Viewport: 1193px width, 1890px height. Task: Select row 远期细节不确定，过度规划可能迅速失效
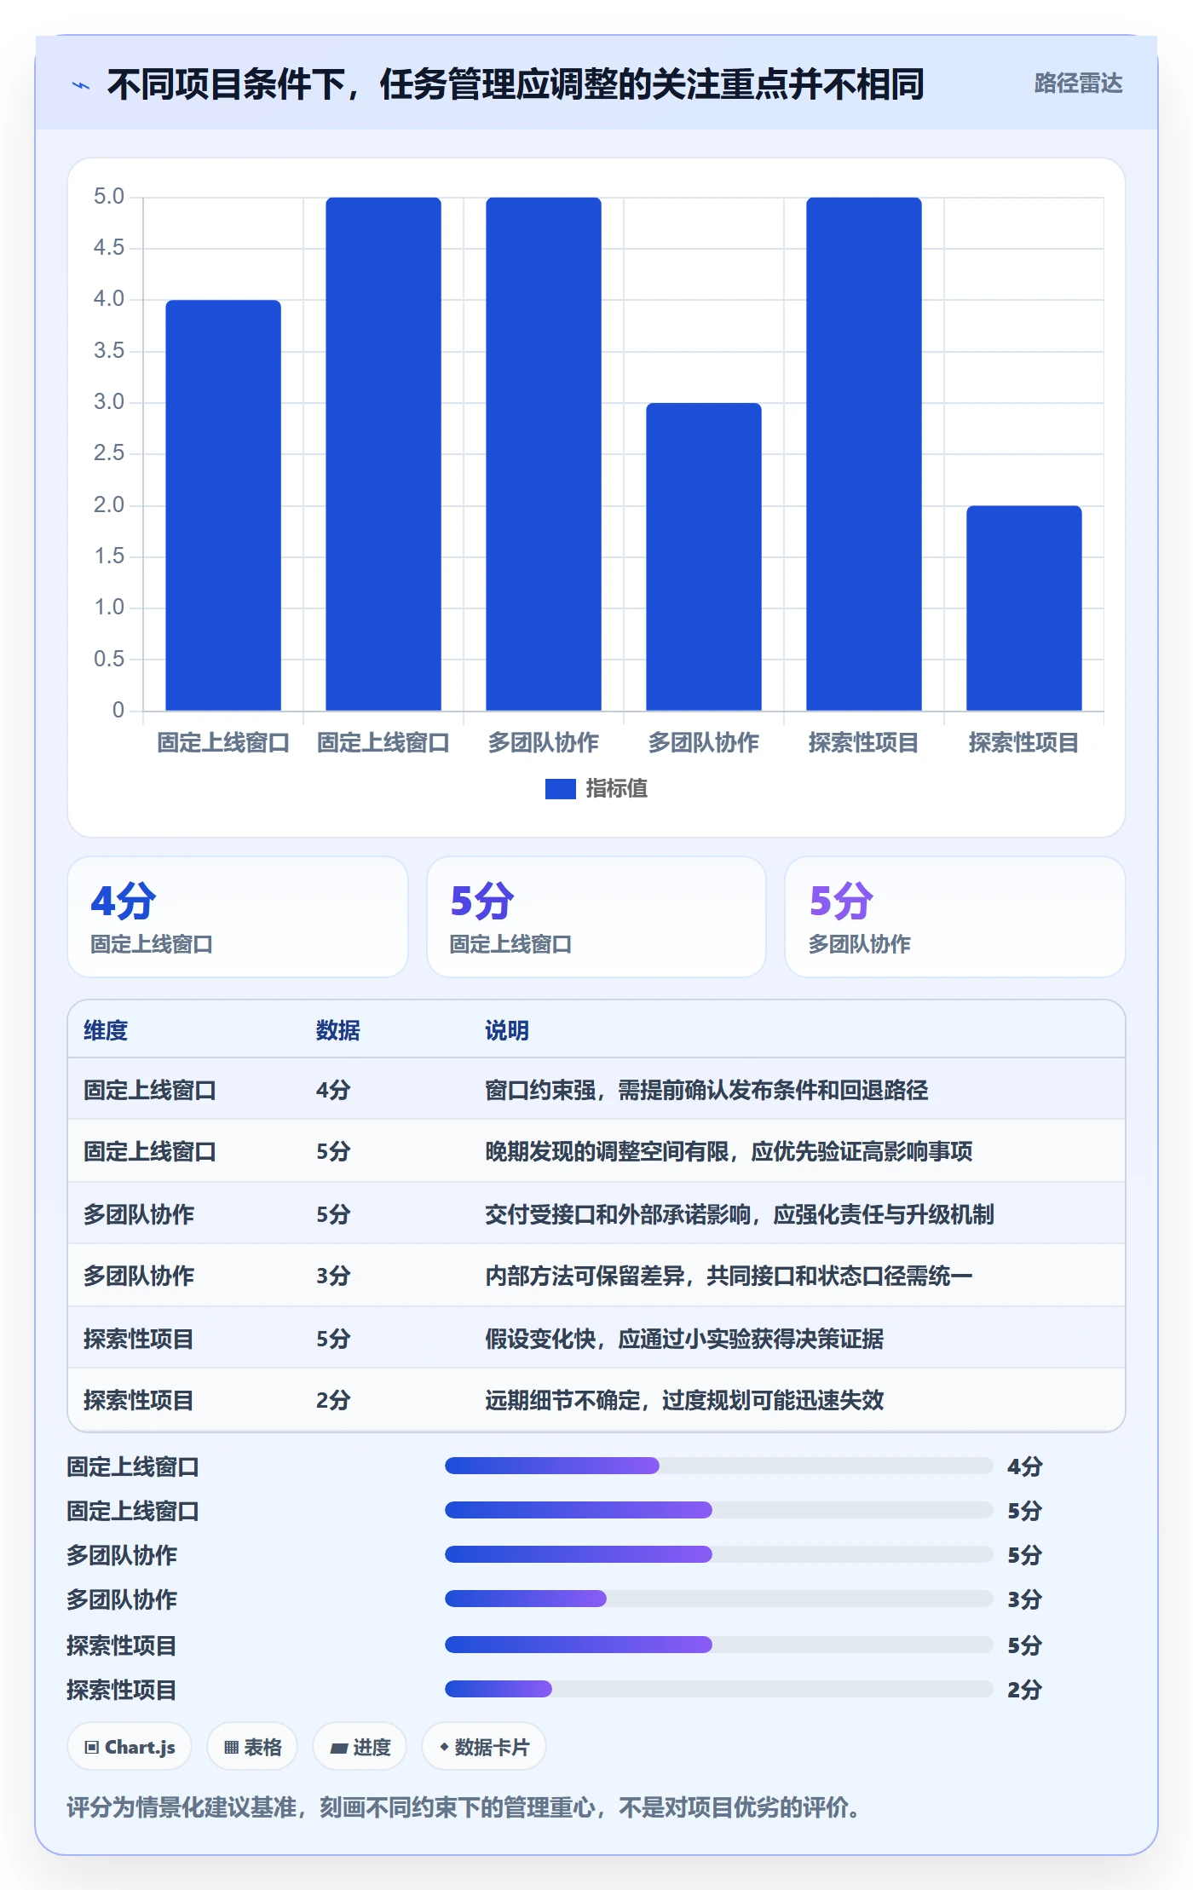pos(596,1400)
